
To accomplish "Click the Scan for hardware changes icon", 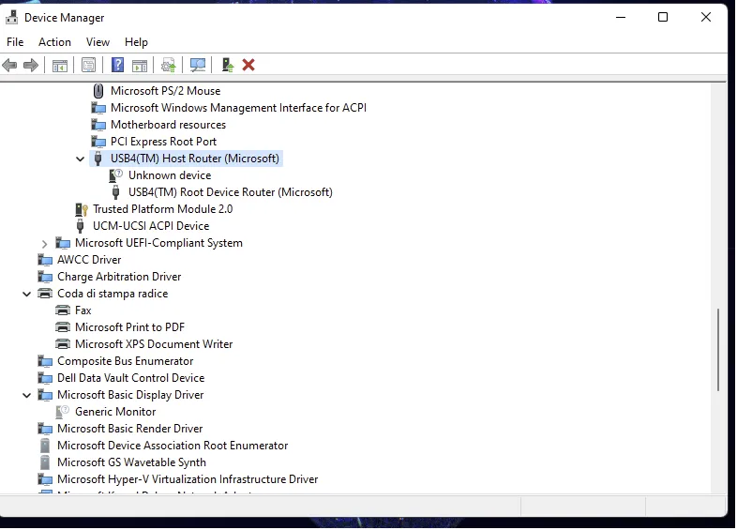I will pyautogui.click(x=198, y=65).
